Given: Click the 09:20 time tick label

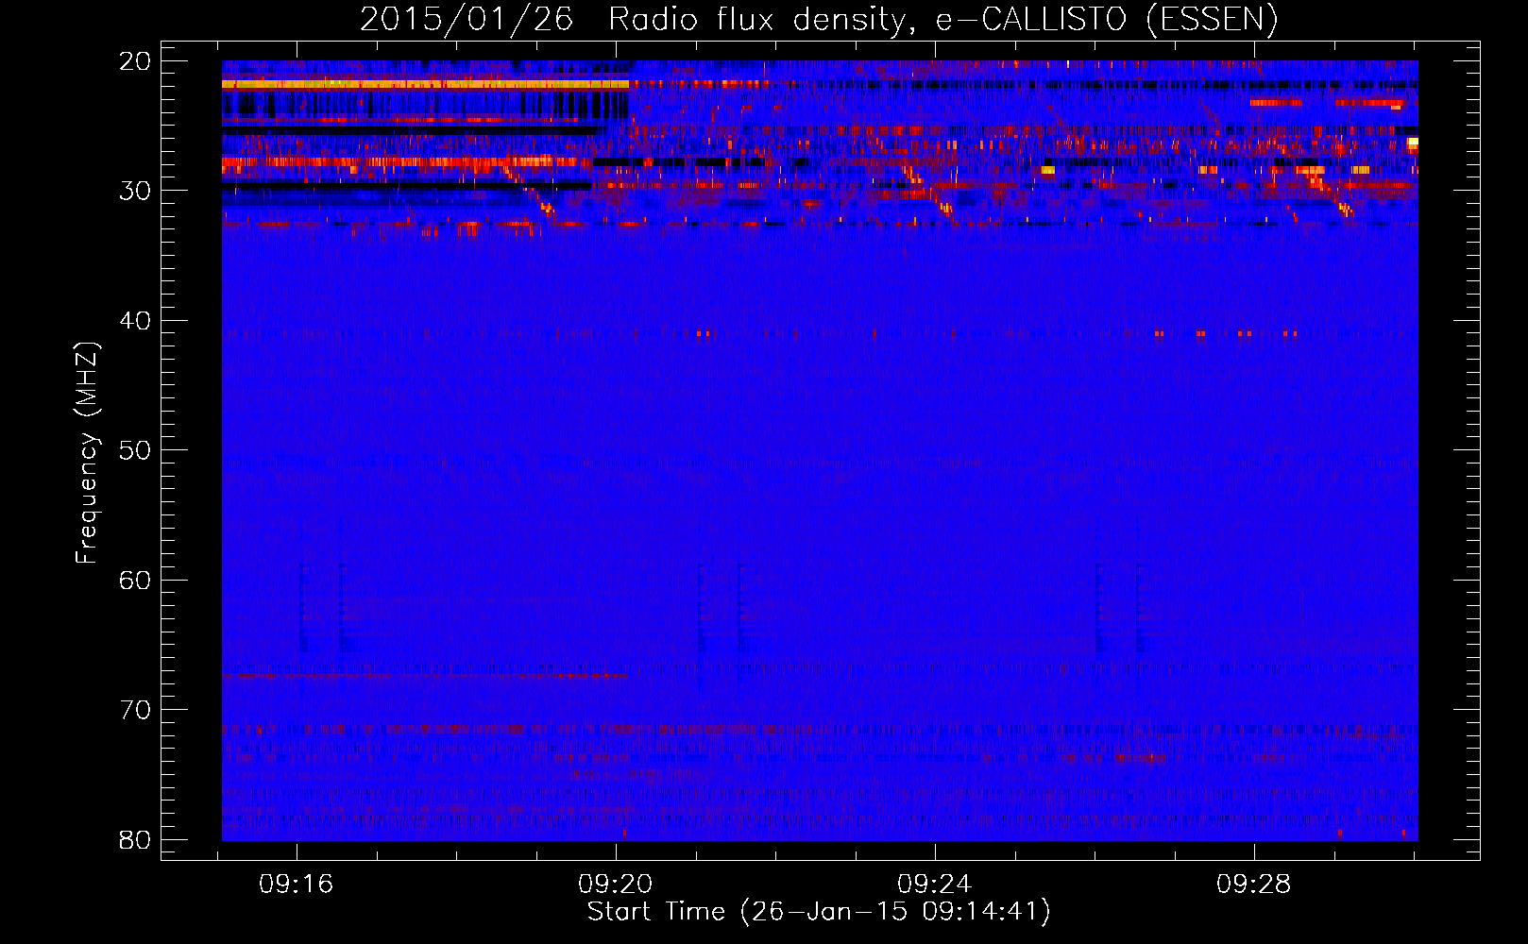Looking at the screenshot, I should (x=616, y=884).
